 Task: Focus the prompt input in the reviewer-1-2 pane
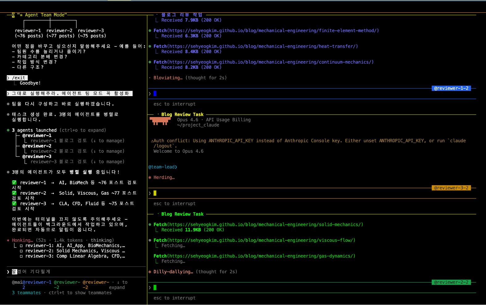[312, 94]
